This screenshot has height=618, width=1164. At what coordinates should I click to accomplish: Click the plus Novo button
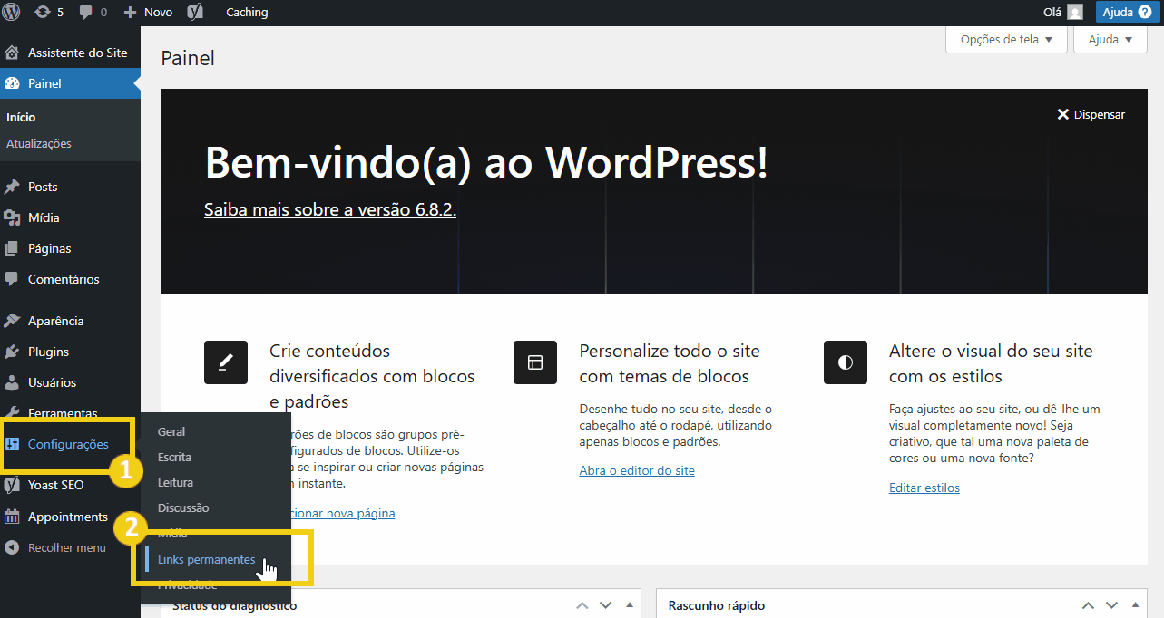[148, 13]
